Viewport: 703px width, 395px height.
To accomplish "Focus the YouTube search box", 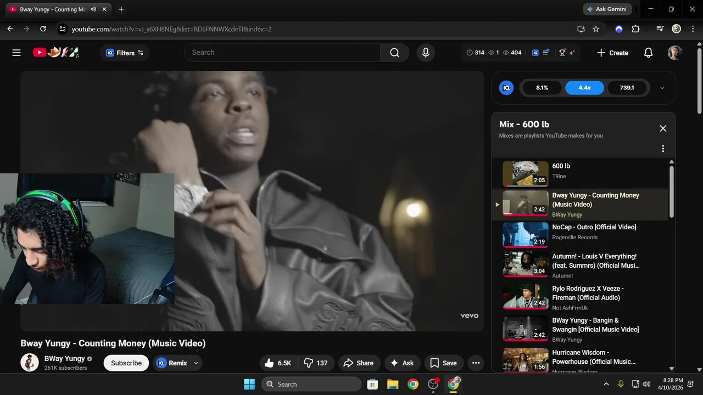I will [x=283, y=53].
